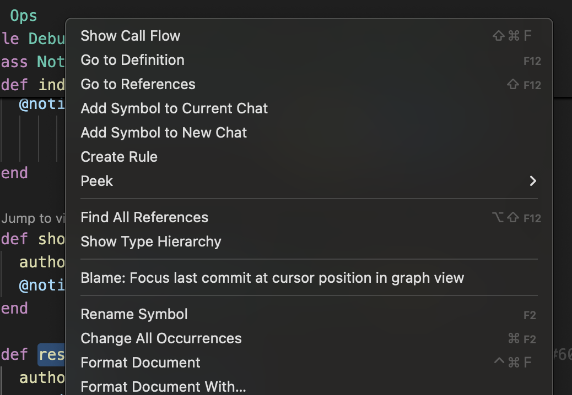This screenshot has height=395, width=572.
Task: Click 'def sho' method line in editor
Action: 33,239
